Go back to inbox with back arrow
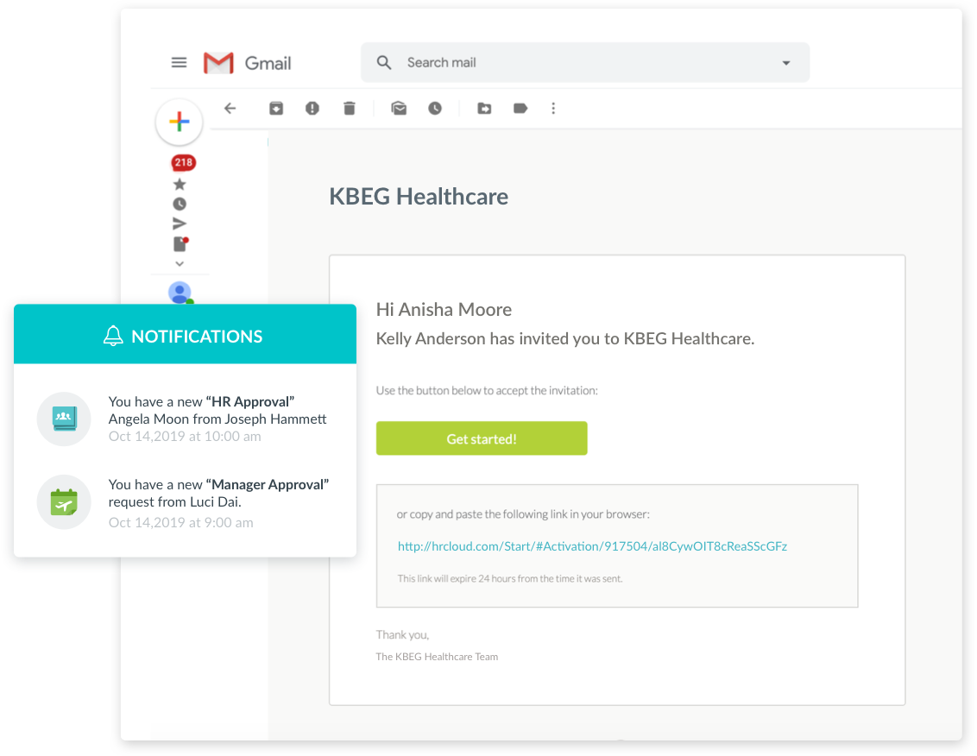This screenshot has width=977, height=756. point(230,109)
